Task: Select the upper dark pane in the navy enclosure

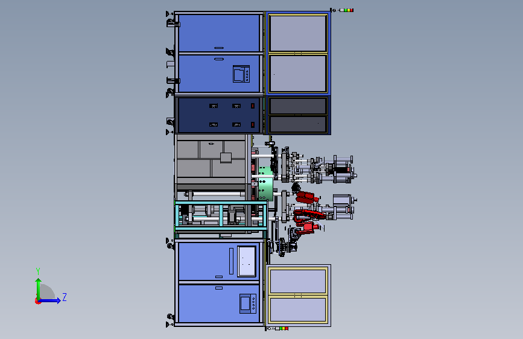Action: pyautogui.click(x=298, y=106)
